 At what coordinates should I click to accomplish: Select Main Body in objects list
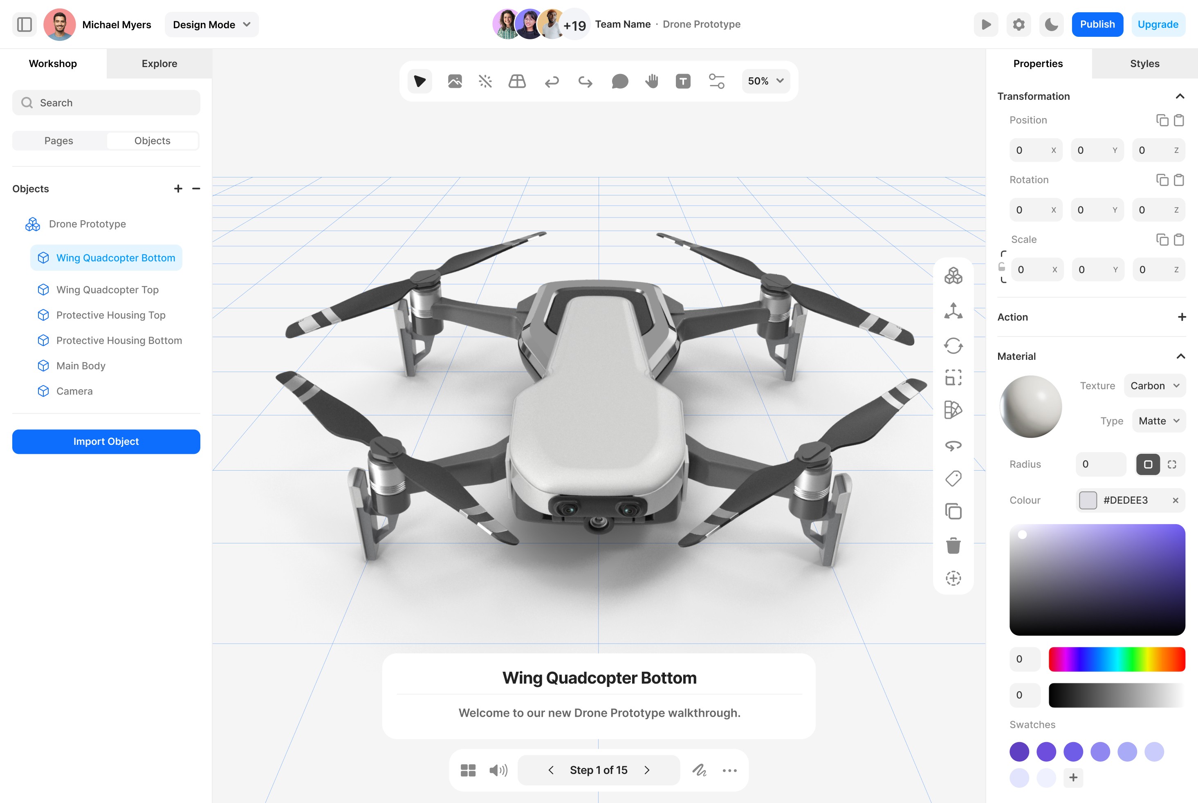(x=81, y=366)
